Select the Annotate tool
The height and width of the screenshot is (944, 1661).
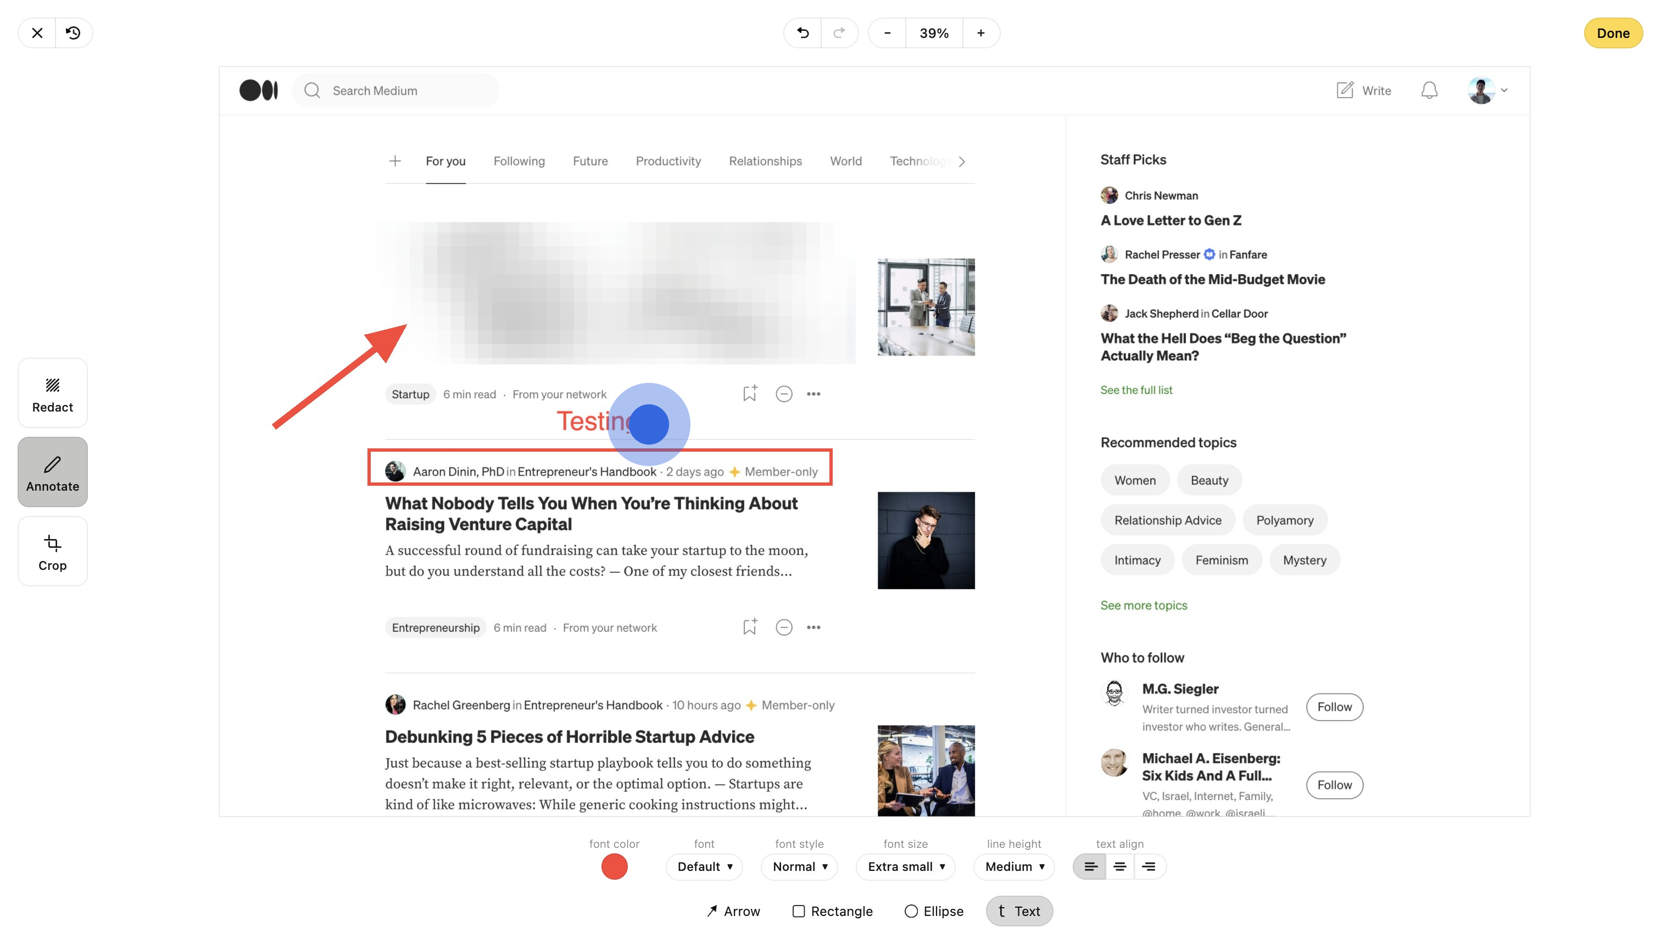(x=53, y=473)
